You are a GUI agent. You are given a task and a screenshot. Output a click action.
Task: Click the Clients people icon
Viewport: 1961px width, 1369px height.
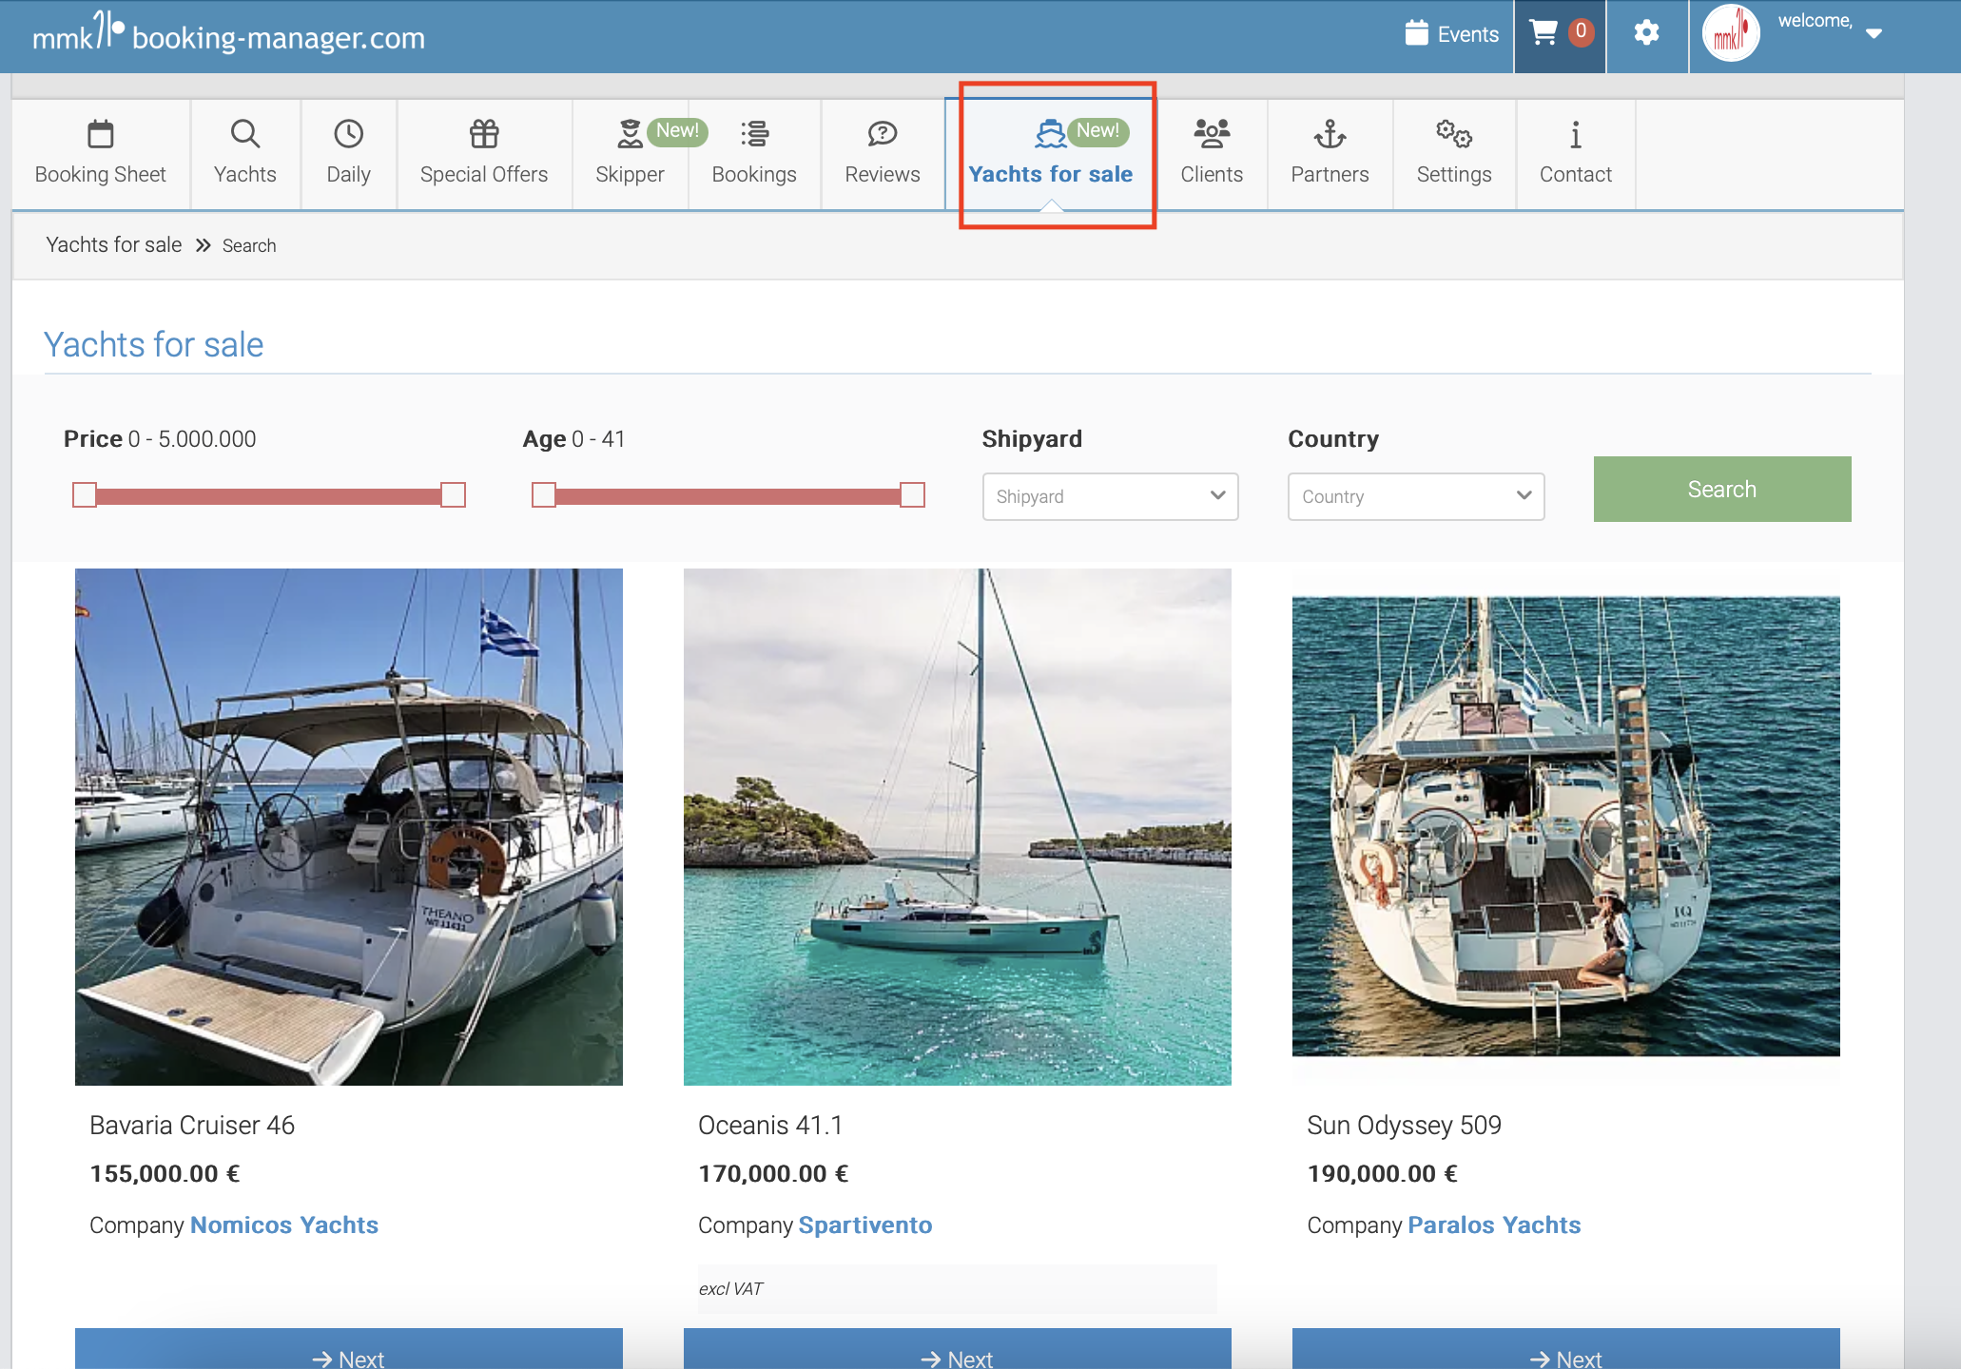(1212, 134)
